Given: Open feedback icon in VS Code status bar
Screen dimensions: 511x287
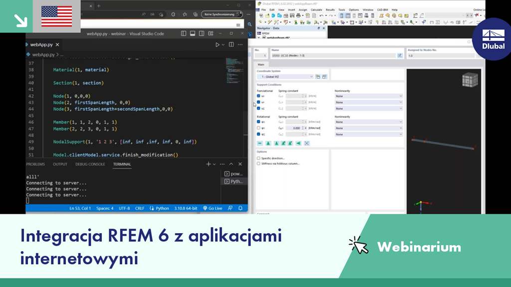Looking at the screenshot, I should [230, 208].
